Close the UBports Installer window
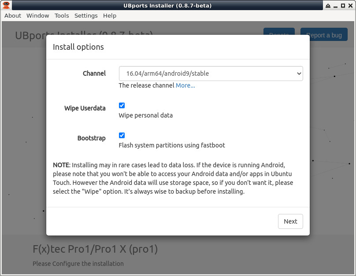356x276 pixels. point(350,5)
